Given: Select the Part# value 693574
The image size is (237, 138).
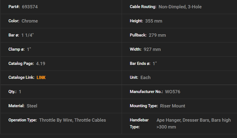Looking at the screenshot, I should (30, 7).
